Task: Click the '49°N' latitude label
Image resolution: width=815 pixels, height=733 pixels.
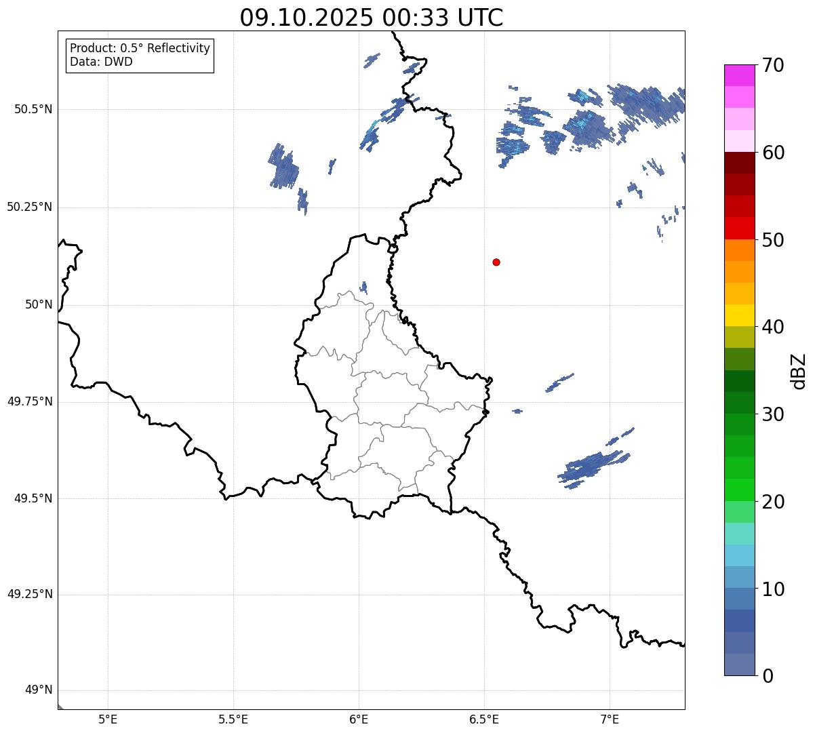Action: click(x=39, y=690)
